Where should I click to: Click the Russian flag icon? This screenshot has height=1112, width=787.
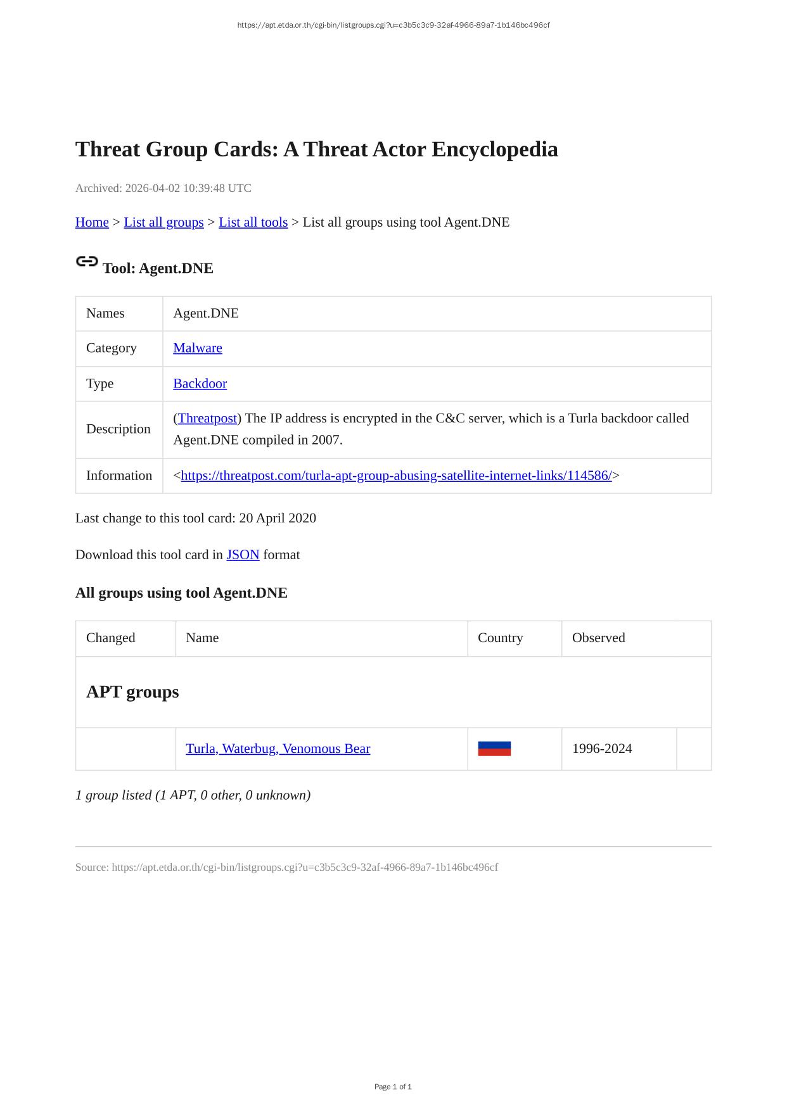pyautogui.click(x=494, y=749)
